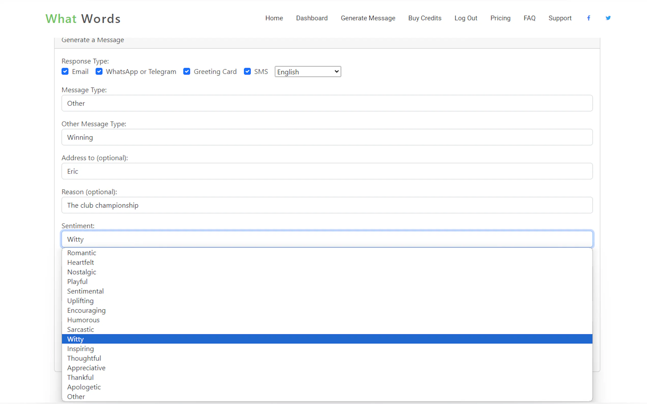Select Sarcastic in the sentiment list

(x=80, y=329)
